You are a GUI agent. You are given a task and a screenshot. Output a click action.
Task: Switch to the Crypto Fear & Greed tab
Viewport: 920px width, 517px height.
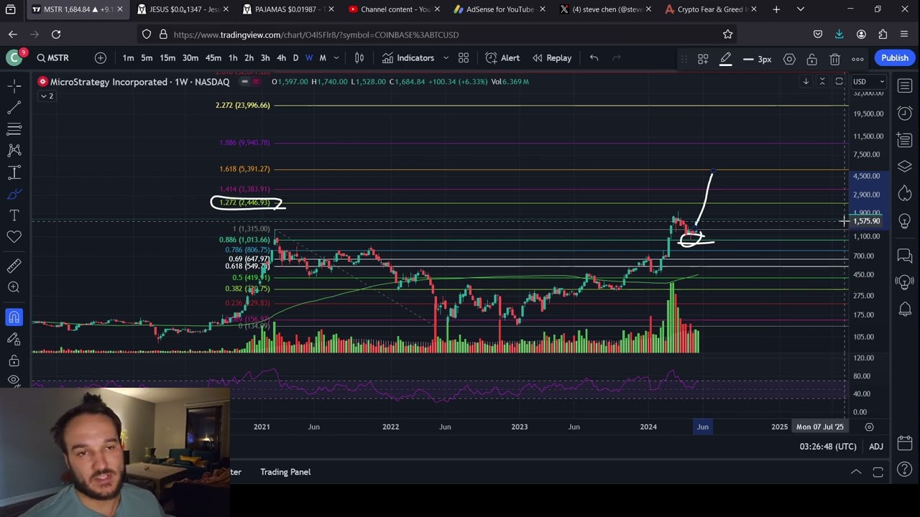(x=710, y=9)
